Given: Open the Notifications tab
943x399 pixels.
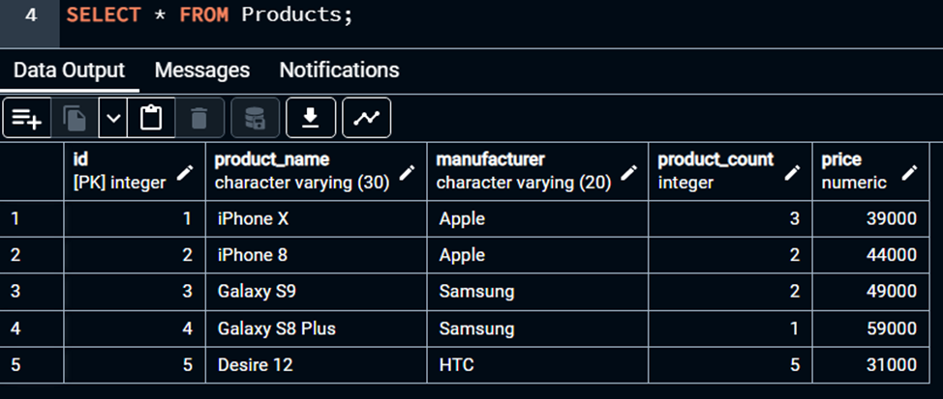Looking at the screenshot, I should tap(339, 71).
